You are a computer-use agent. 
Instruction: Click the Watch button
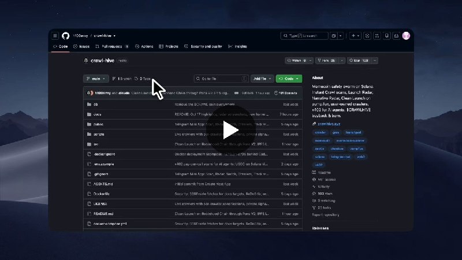coord(297,61)
